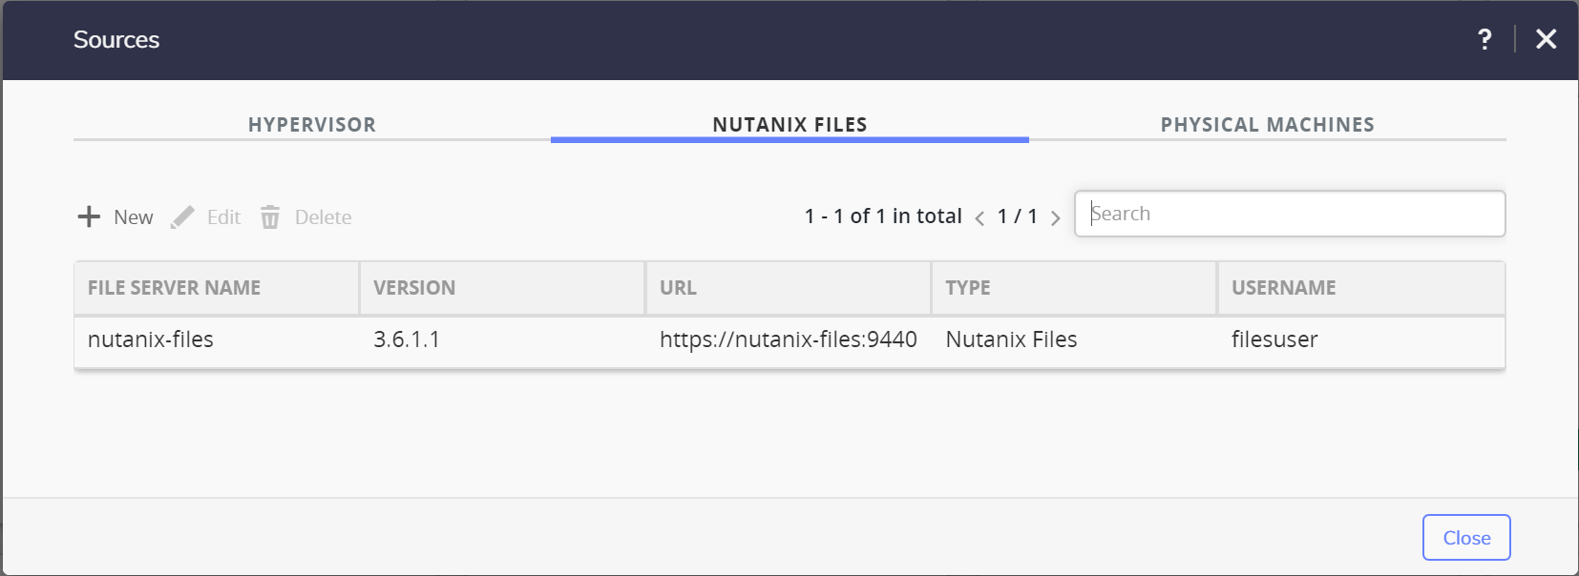Click the Sources dialog title
The image size is (1579, 576).
pos(116,40)
